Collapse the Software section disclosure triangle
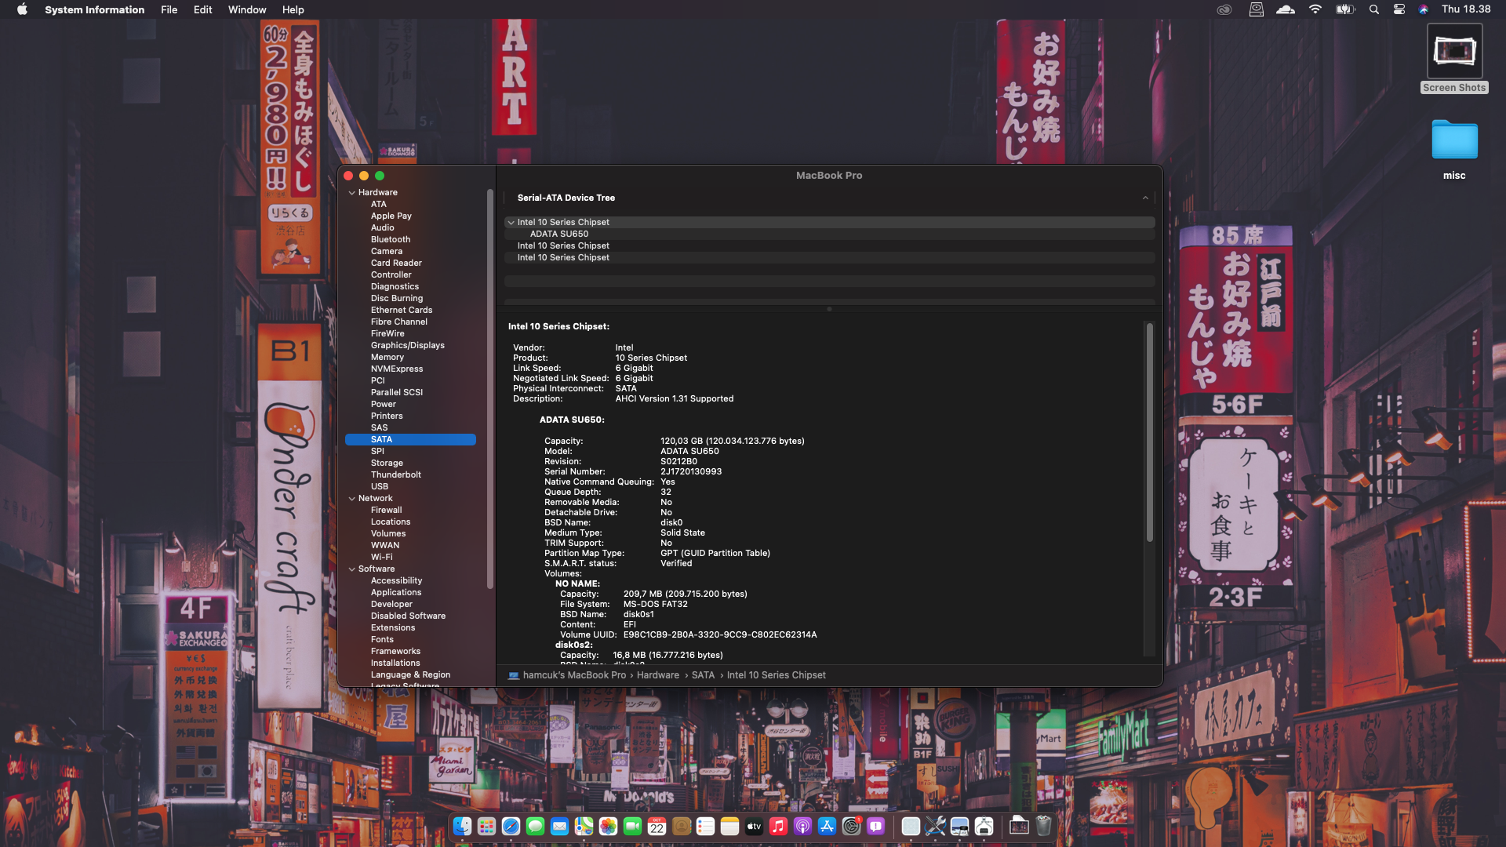This screenshot has height=847, width=1506. point(352,569)
